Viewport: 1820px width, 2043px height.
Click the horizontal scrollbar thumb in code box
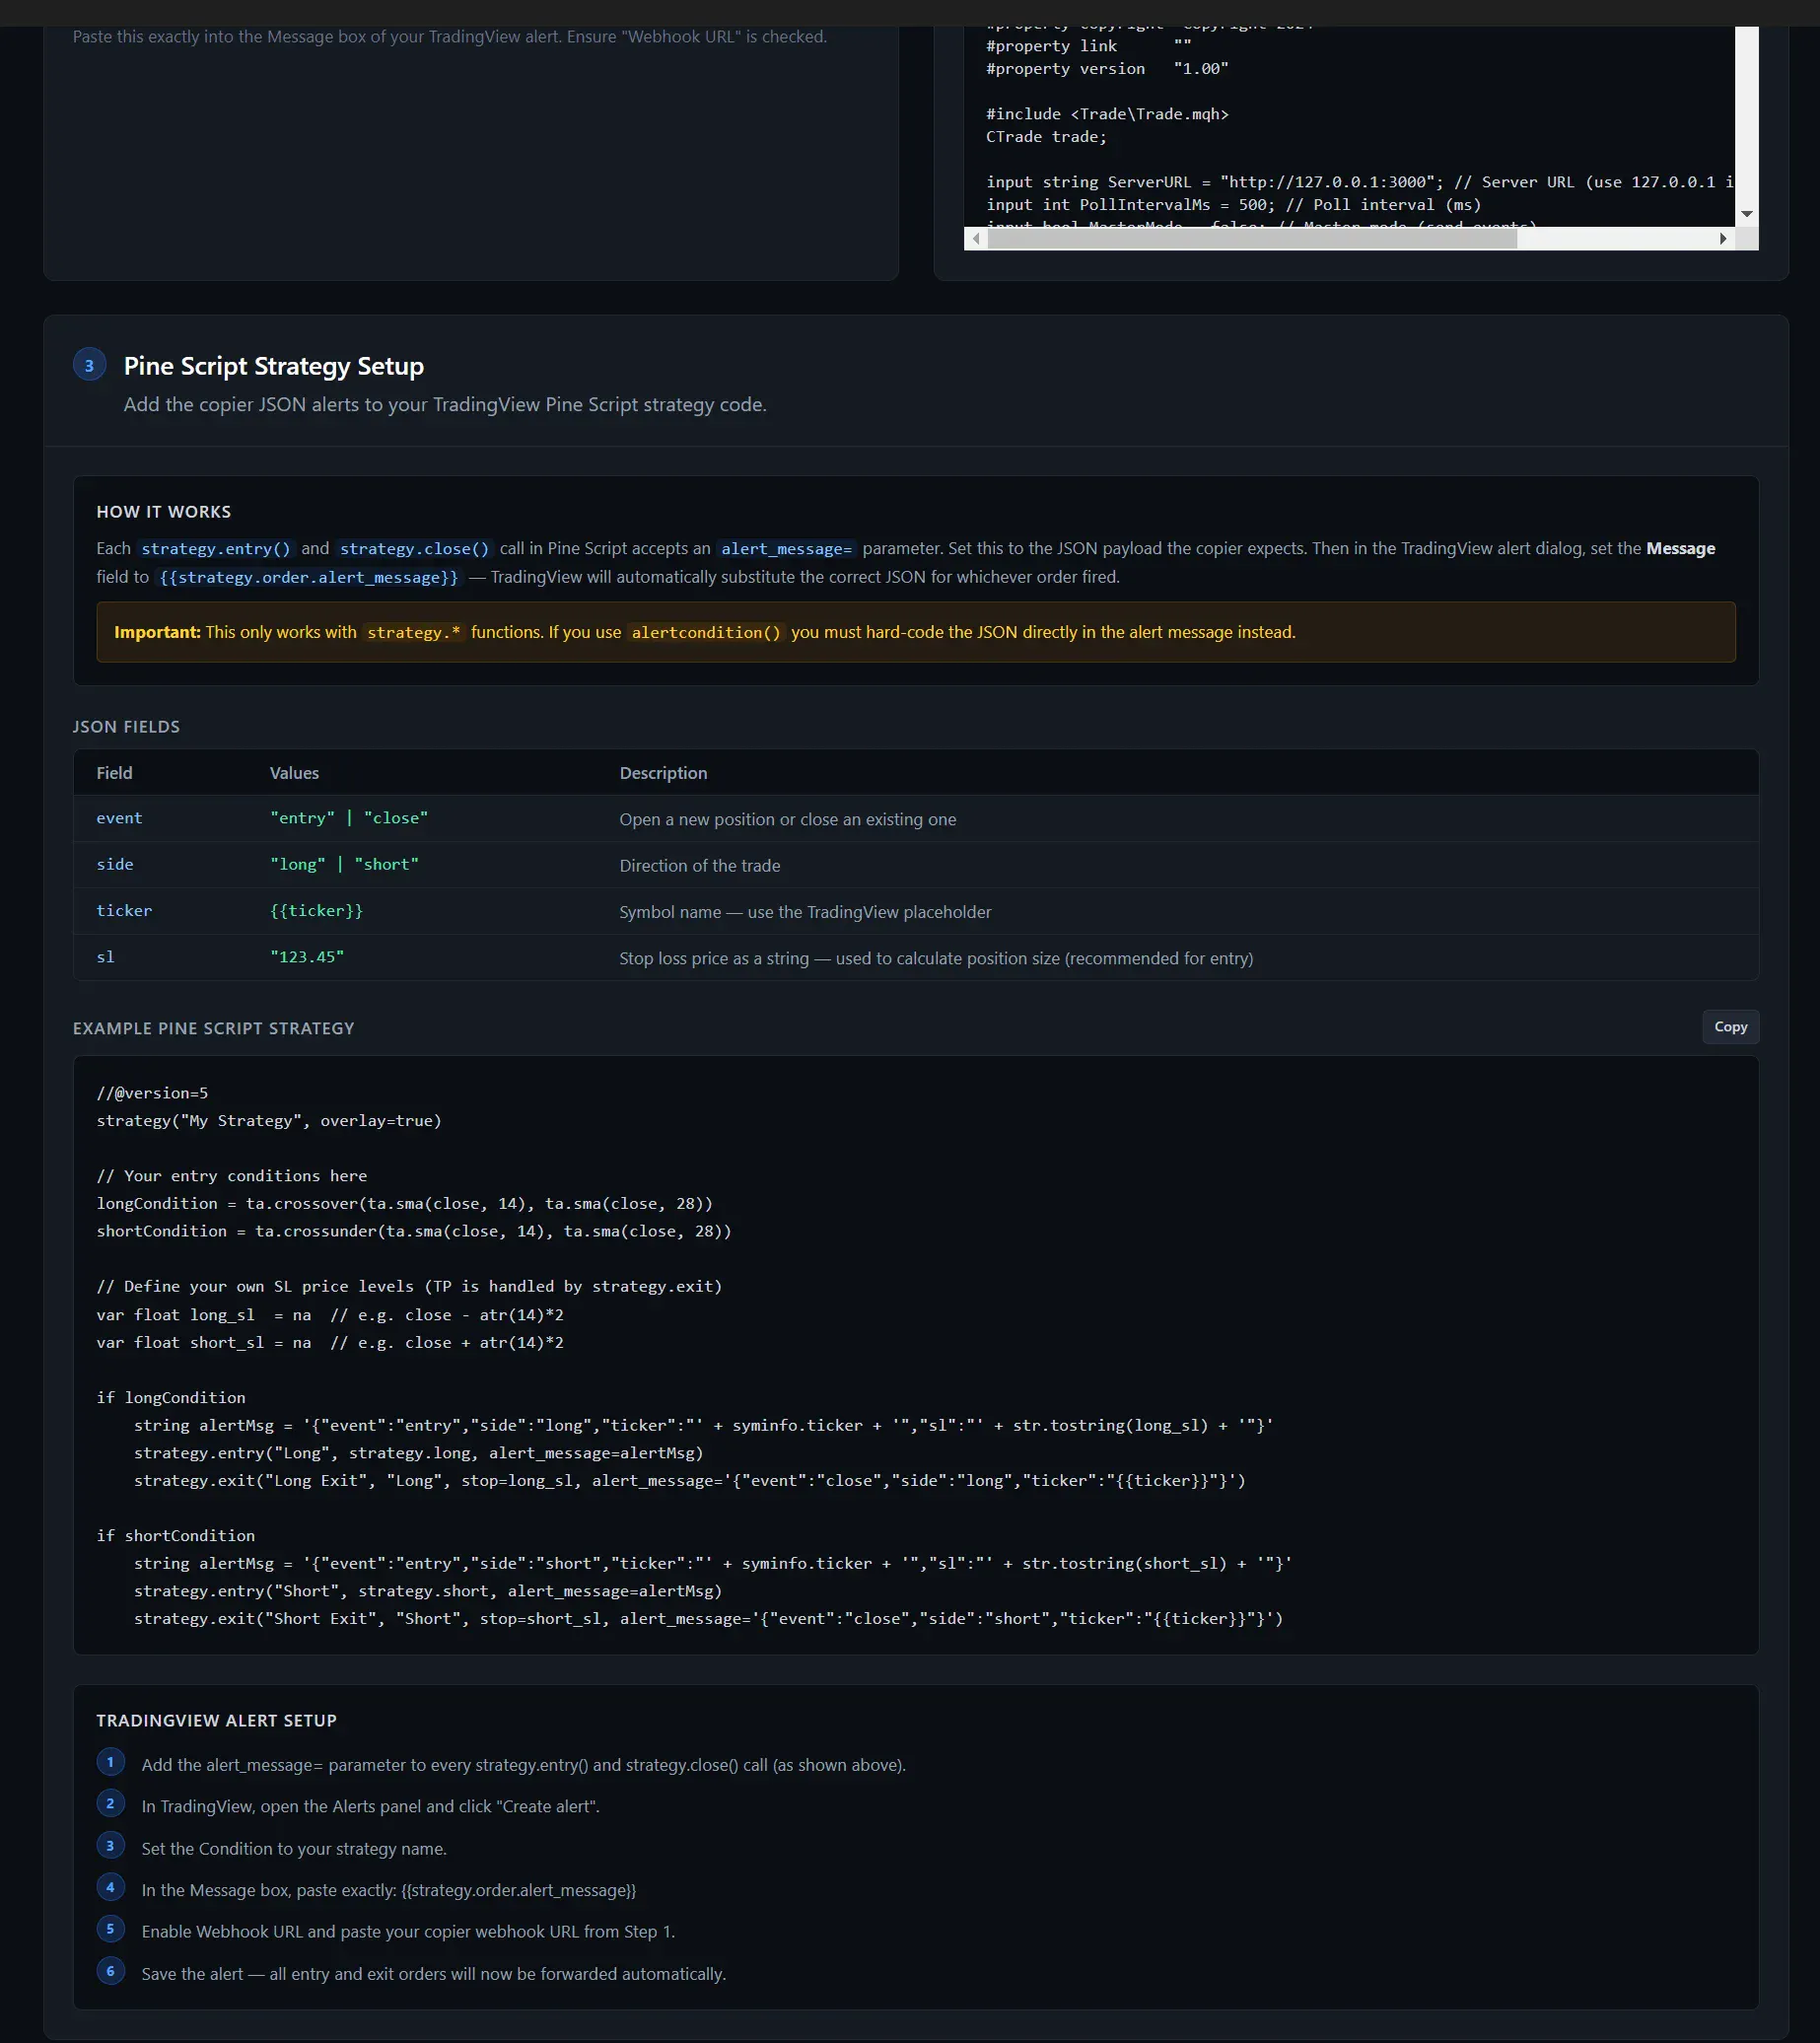point(1252,239)
